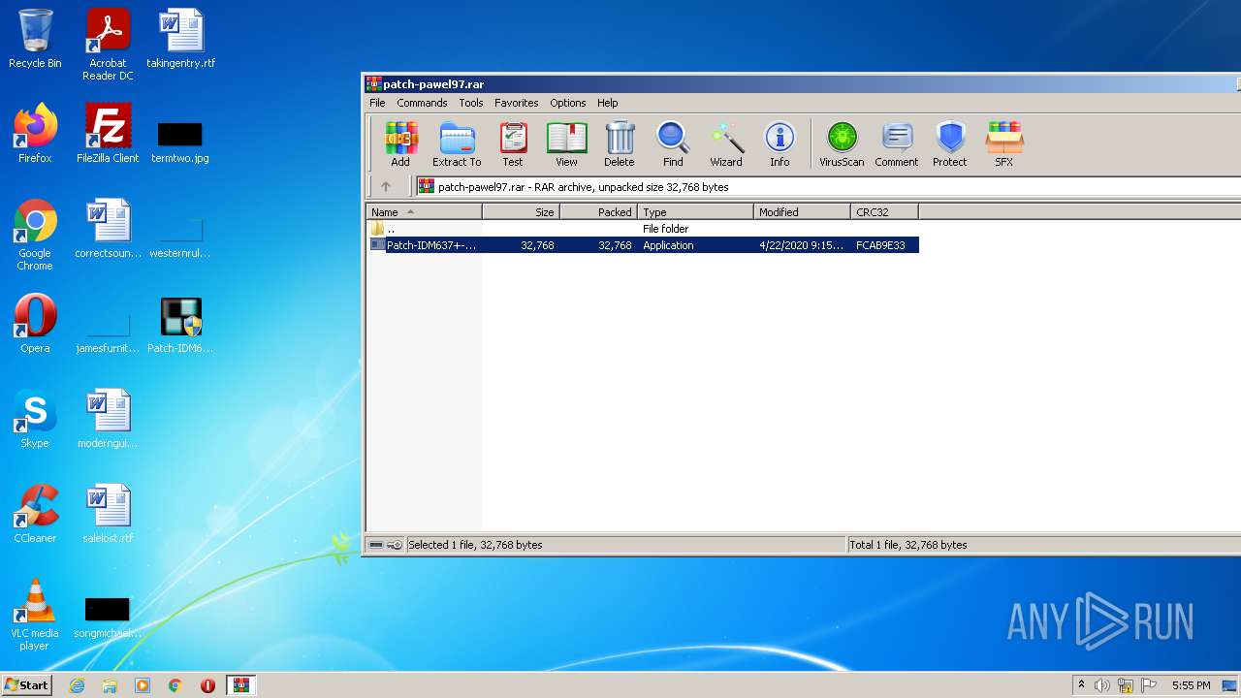Viewport: 1241px width, 698px height.
Task: Click the Add toolbar icon in WinRAR
Action: pos(400,143)
